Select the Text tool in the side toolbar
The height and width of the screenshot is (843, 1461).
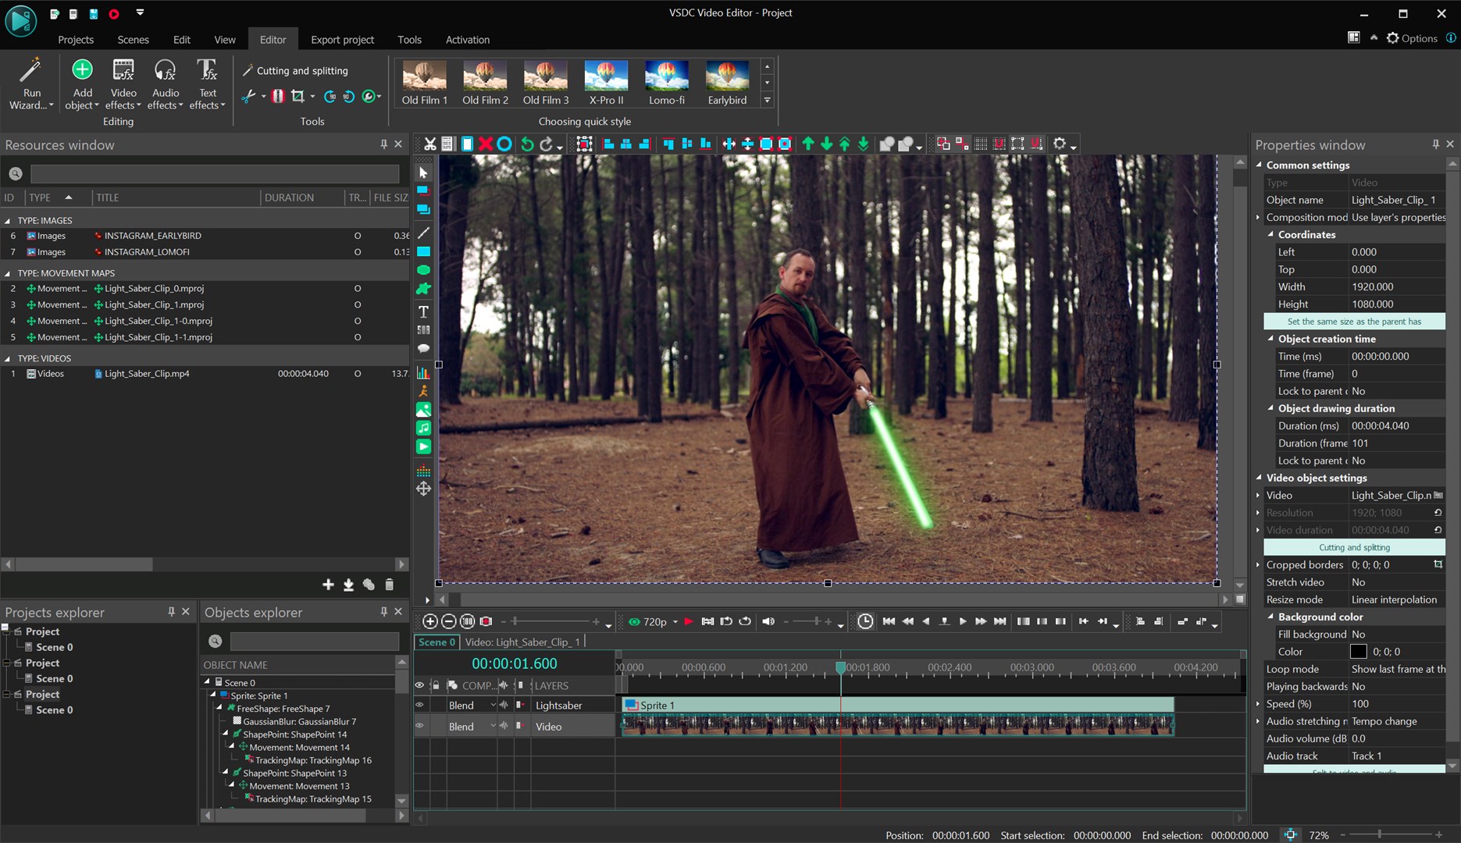pyautogui.click(x=423, y=311)
